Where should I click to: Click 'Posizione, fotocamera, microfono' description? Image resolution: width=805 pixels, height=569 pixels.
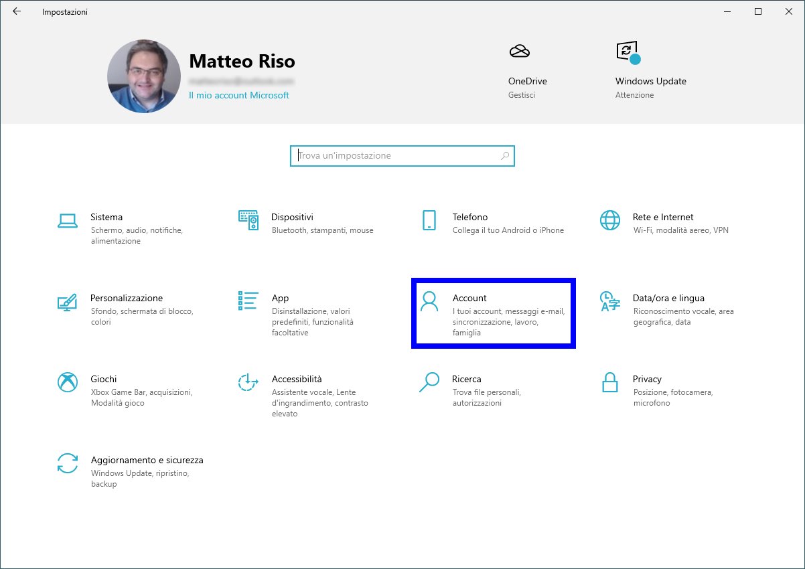tap(673, 398)
